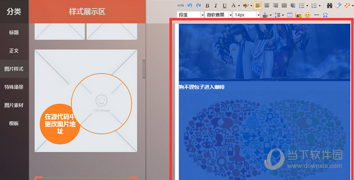Insert a table into the editor
This screenshot has height=180, width=354.
pyautogui.click(x=290, y=15)
